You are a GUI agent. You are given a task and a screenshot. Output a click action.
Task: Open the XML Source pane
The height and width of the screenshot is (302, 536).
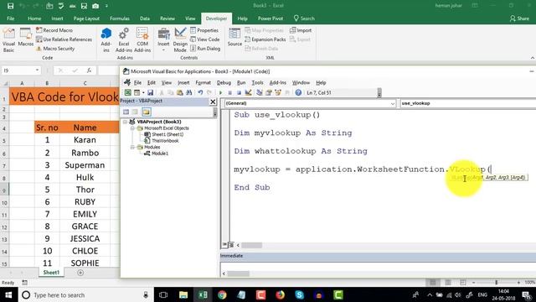(234, 37)
